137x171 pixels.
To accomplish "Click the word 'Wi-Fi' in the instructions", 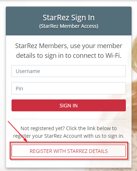I will click(x=113, y=56).
